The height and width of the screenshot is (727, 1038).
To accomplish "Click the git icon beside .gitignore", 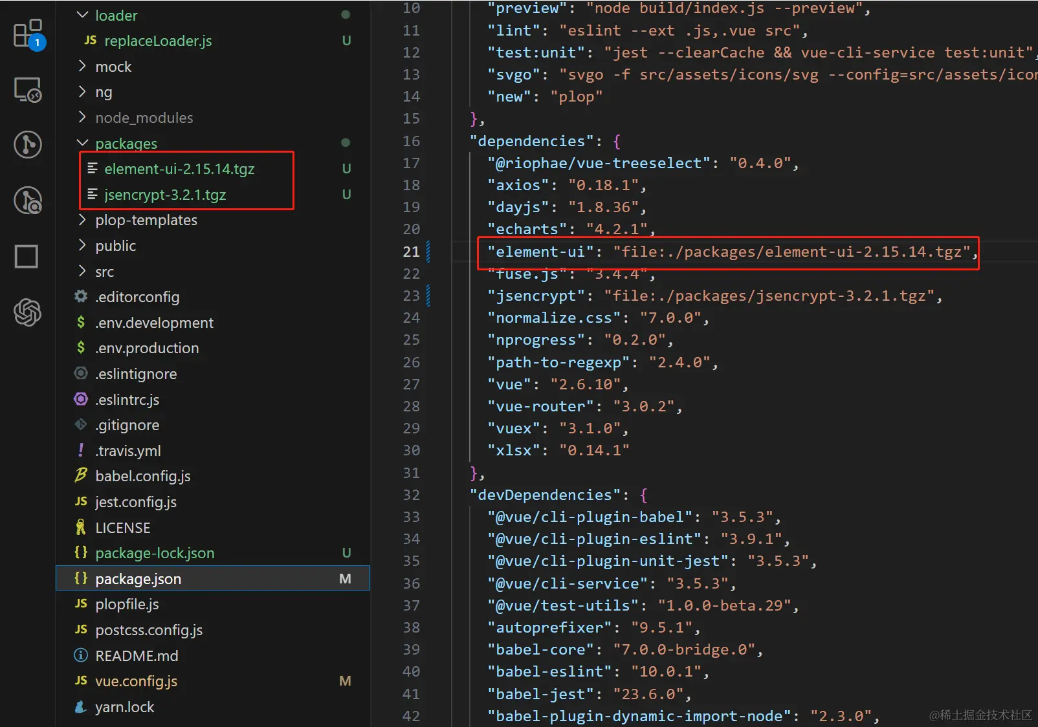I will pos(81,424).
